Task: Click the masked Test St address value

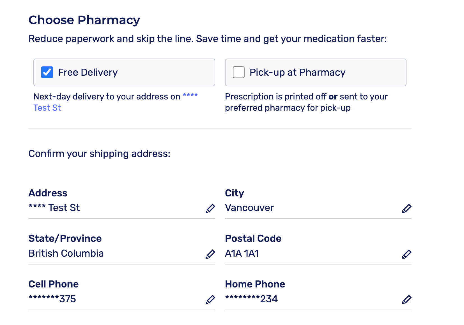Action: (54, 208)
